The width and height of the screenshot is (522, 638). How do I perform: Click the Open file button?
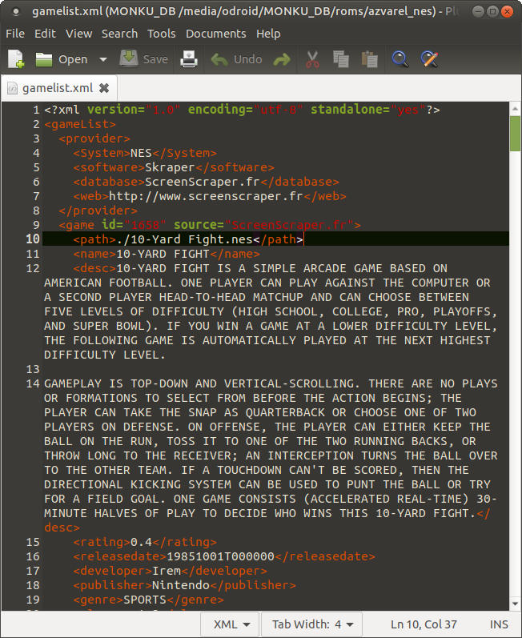click(x=62, y=59)
